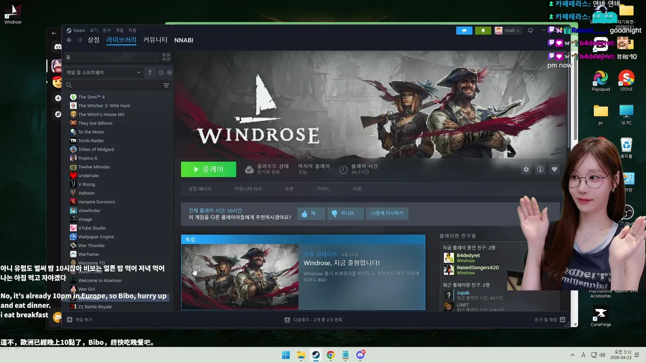The height and width of the screenshot is (363, 646).
Task: Open the 지원 menu in Steam menu bar
Action: pos(132,30)
